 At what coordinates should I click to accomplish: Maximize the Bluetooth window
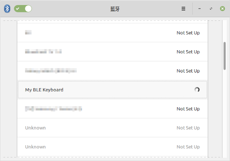(211, 9)
